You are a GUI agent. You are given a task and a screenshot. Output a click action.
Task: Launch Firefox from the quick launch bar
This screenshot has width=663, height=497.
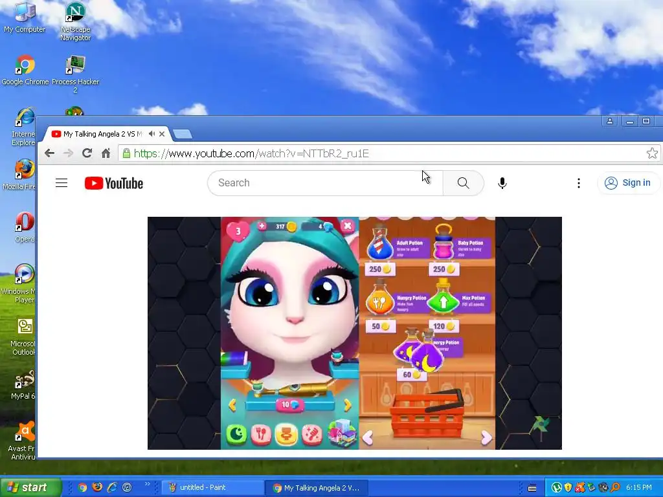point(97,487)
